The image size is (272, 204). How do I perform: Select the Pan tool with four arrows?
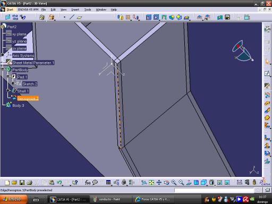pyautogui.click(x=159, y=182)
